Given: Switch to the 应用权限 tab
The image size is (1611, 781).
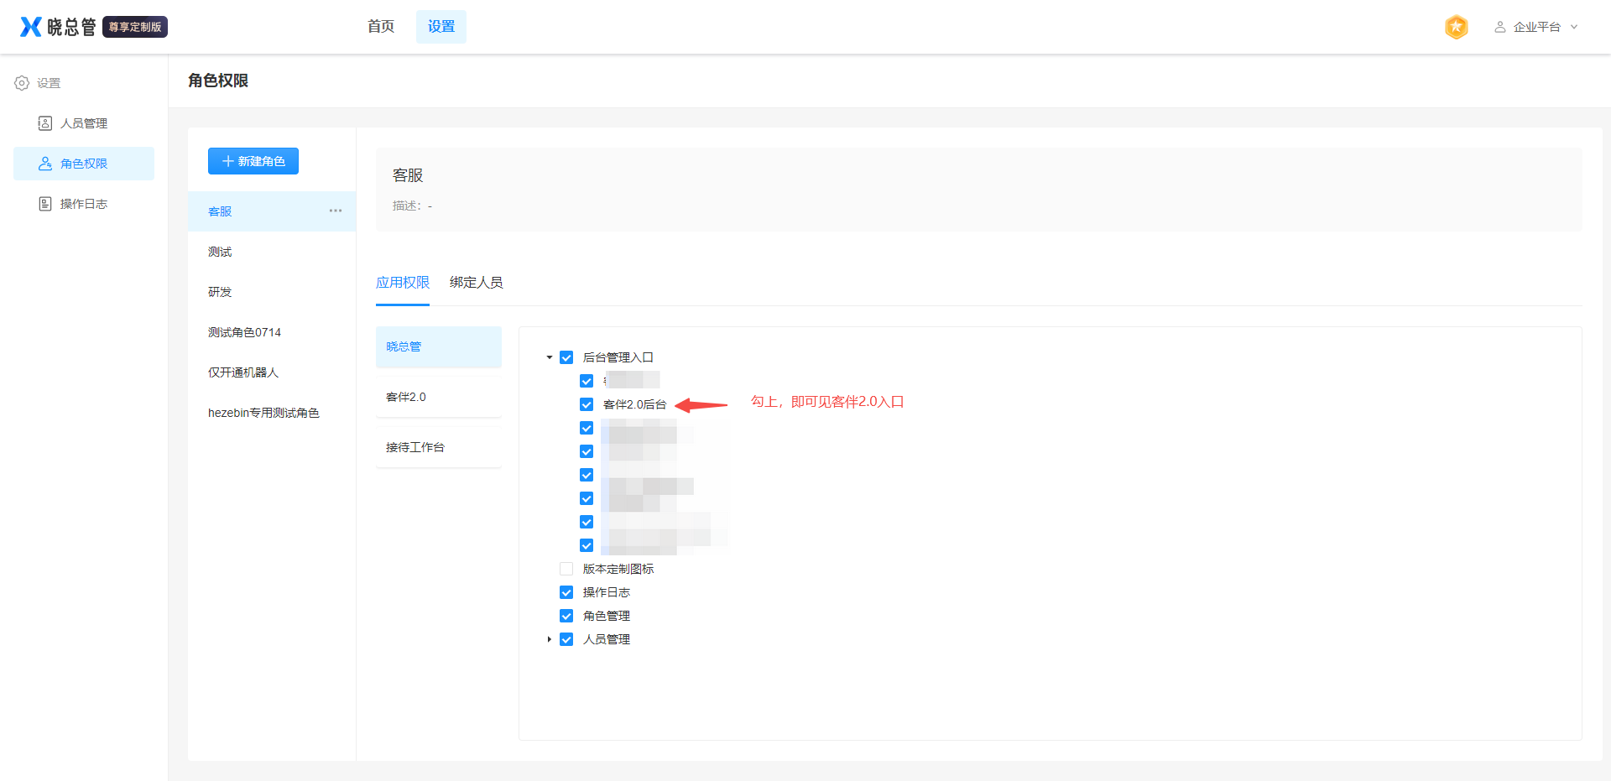Looking at the screenshot, I should pyautogui.click(x=403, y=283).
